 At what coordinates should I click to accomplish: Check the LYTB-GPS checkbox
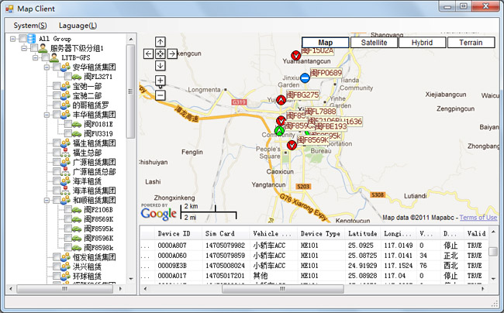coord(45,58)
